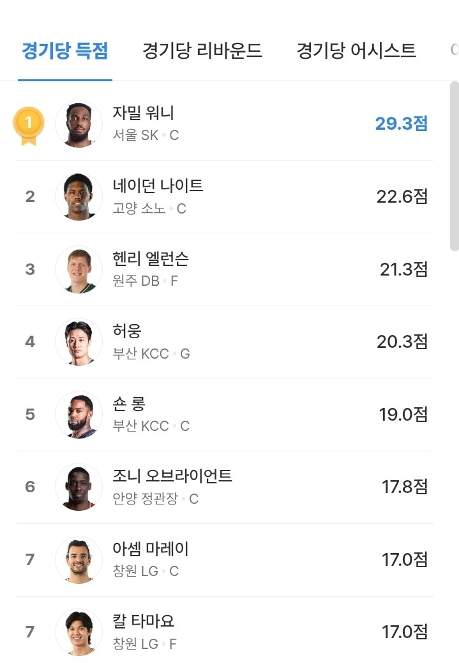Open 칼 타마요's profile picture
This screenshot has height=663, width=459.
click(x=79, y=632)
